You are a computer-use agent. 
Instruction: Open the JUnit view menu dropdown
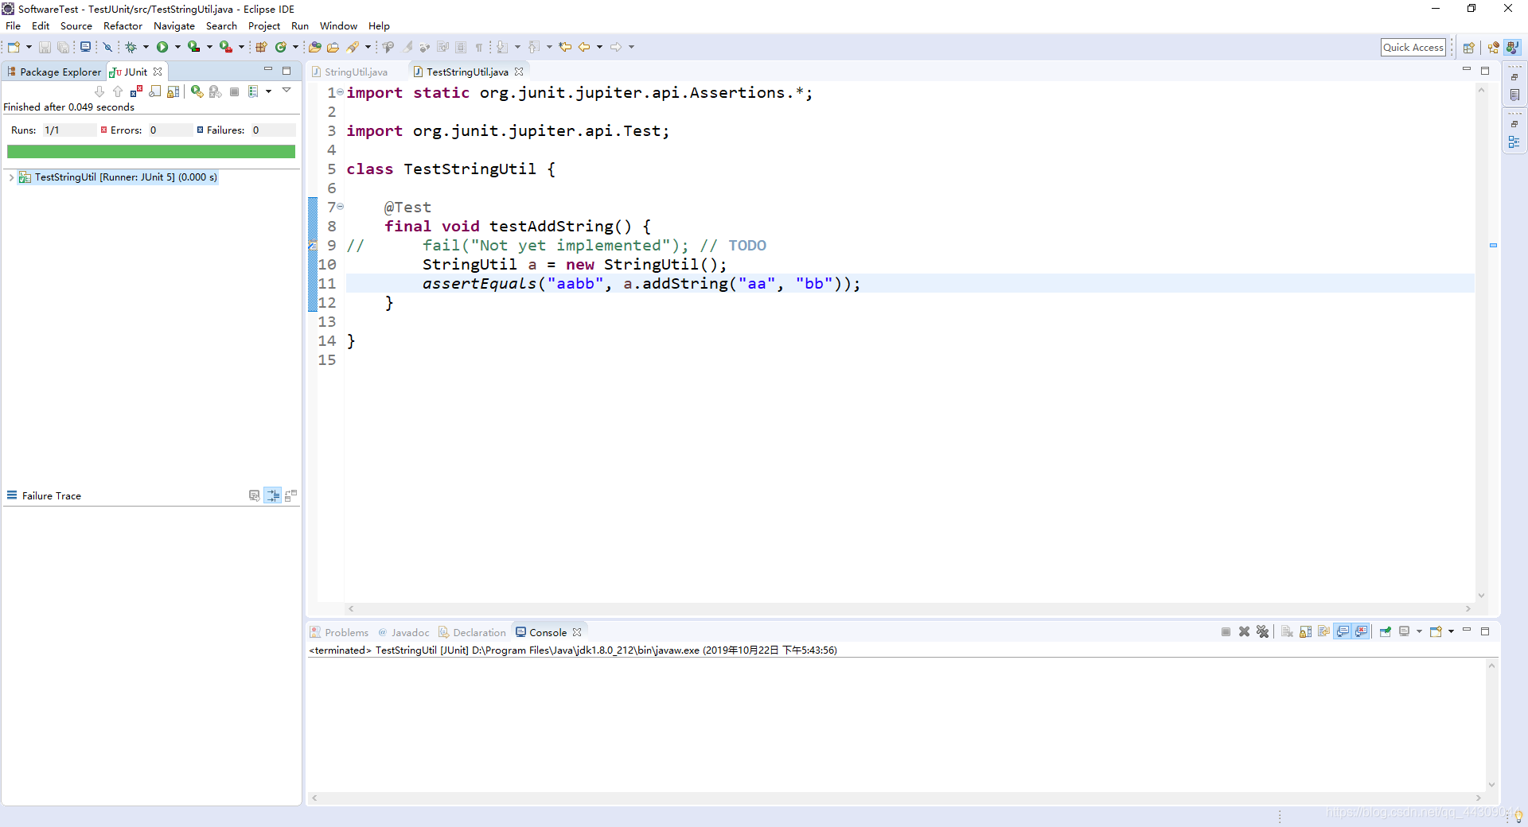[286, 91]
